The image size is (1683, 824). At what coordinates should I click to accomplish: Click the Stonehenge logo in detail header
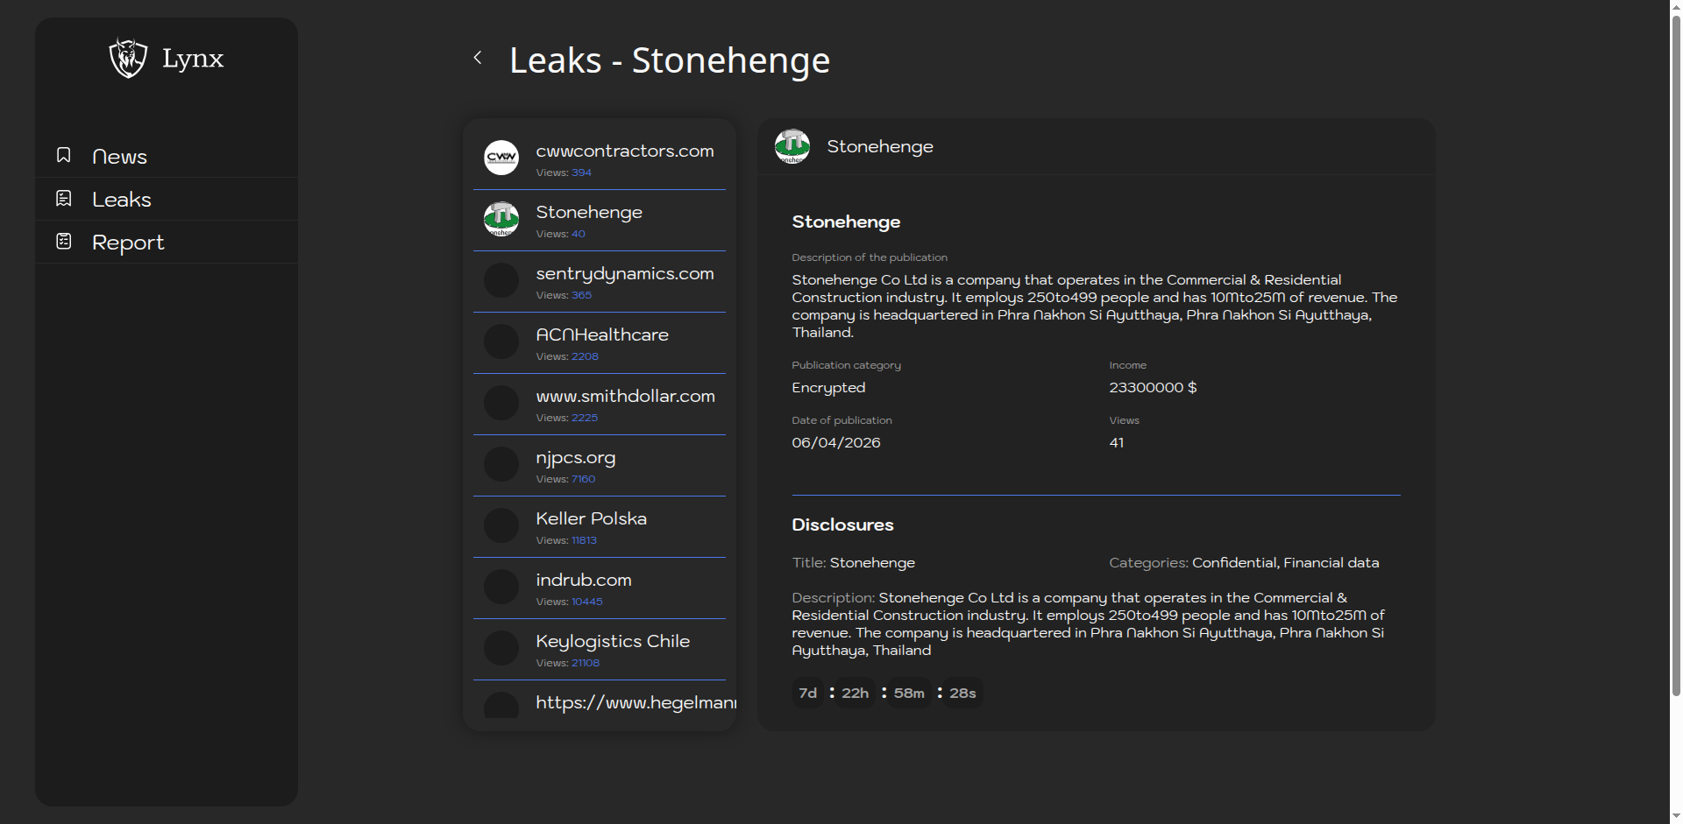click(x=792, y=146)
